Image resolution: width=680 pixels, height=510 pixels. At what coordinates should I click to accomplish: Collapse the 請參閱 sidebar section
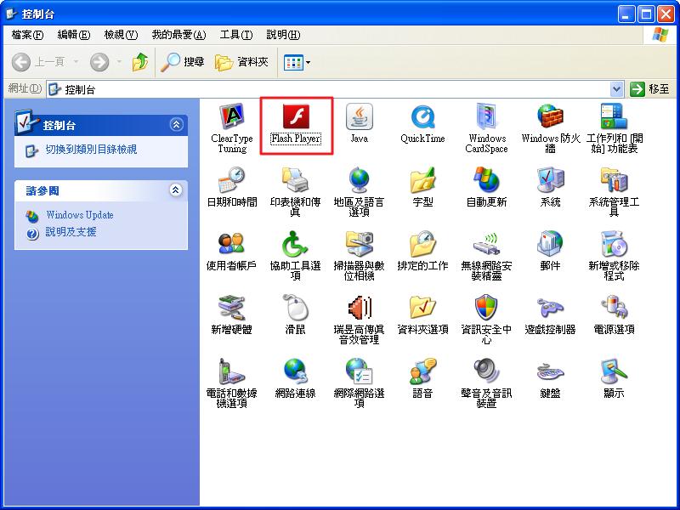pyautogui.click(x=176, y=190)
